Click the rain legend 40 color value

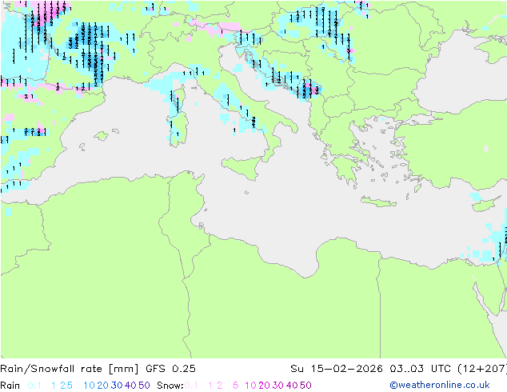pos(130,386)
